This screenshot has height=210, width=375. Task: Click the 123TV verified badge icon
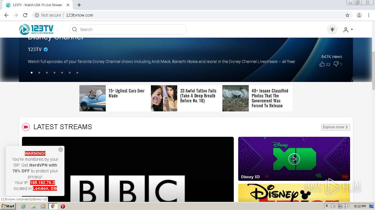pyautogui.click(x=46, y=49)
